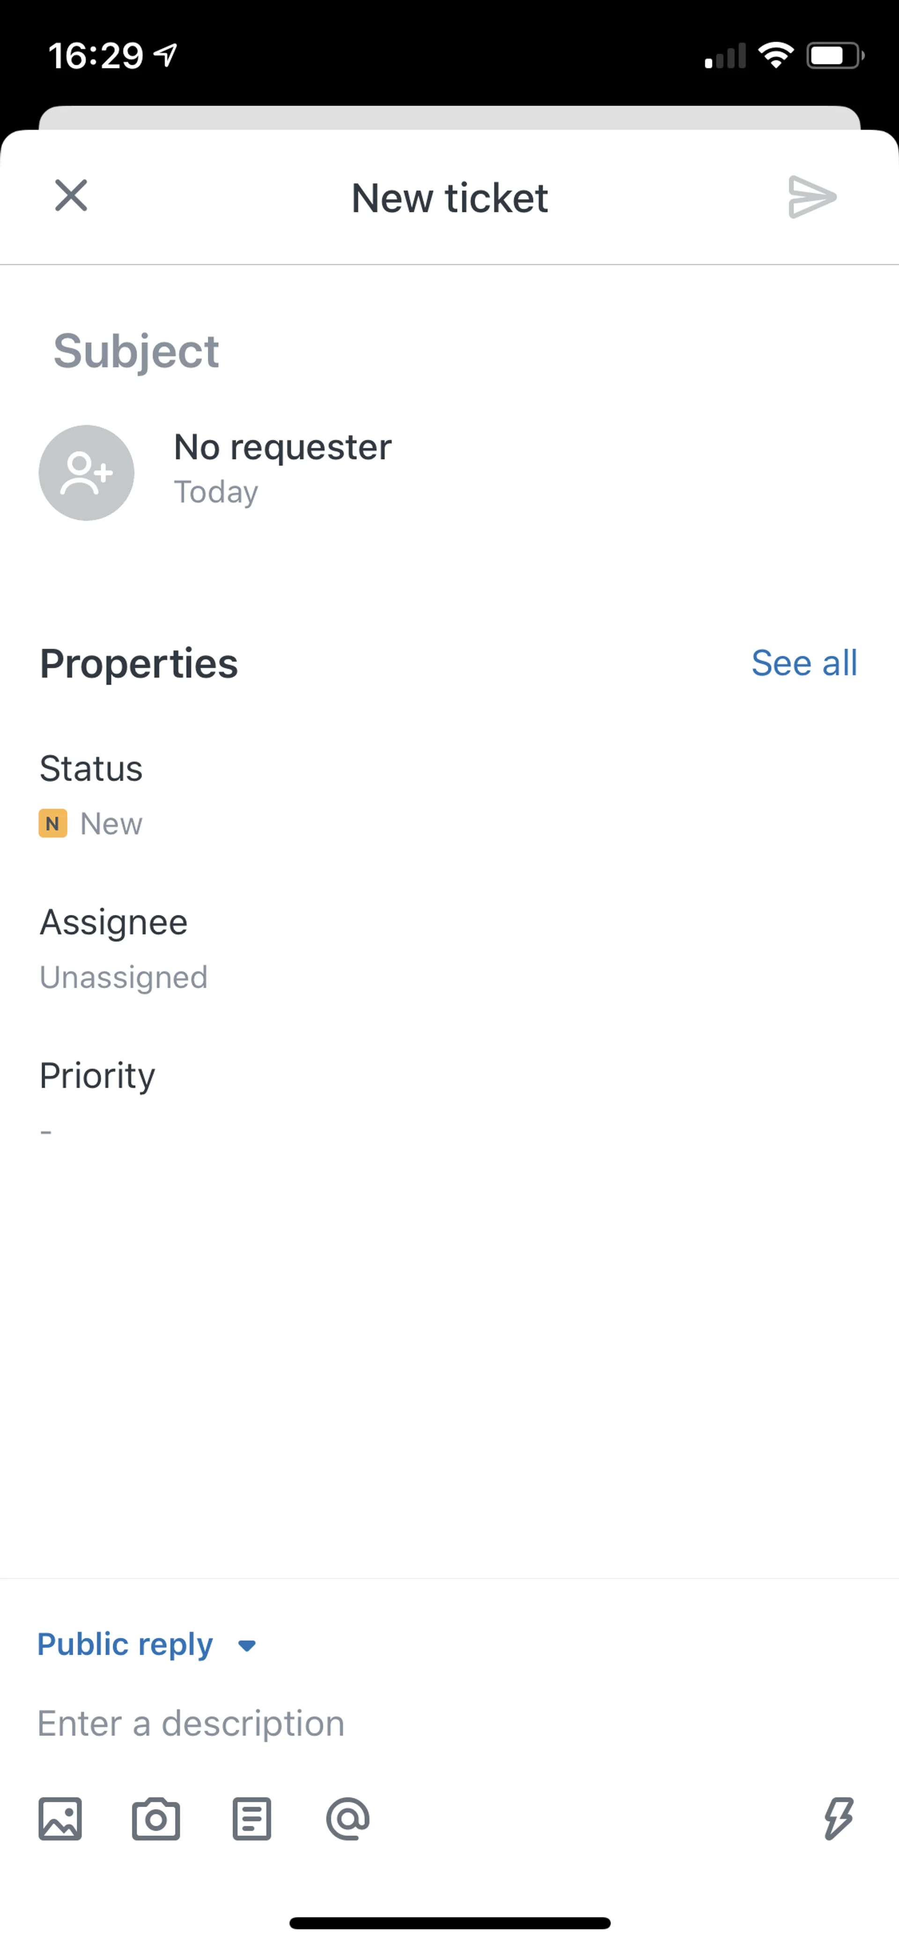Image resolution: width=899 pixels, height=1948 pixels.
Task: Tap the send ticket paper-plane icon
Action: (811, 197)
